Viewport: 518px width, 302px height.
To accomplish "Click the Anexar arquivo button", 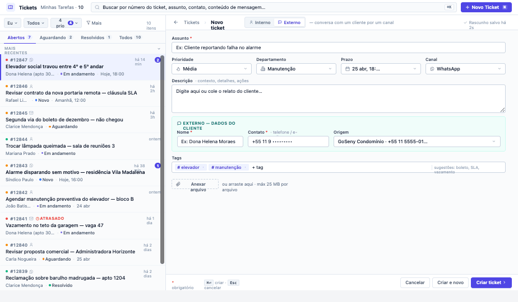I will tap(195, 184).
